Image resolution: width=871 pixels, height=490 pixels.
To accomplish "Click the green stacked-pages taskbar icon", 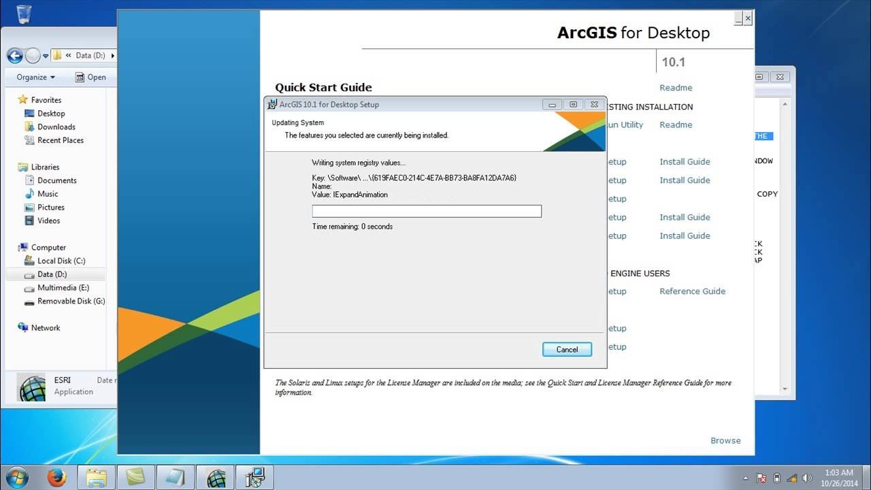I will pyautogui.click(x=136, y=477).
